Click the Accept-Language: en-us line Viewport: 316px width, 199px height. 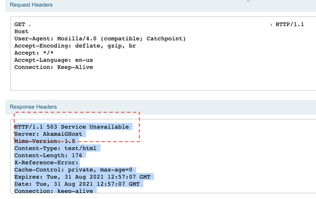pos(54,60)
